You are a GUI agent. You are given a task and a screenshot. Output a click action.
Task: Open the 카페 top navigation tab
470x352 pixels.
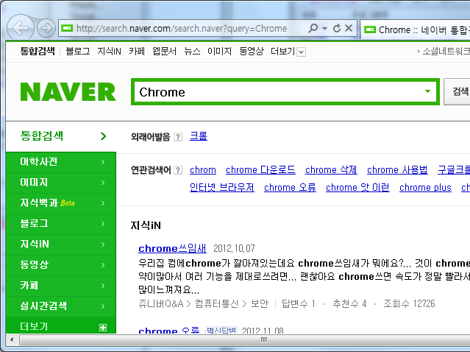137,51
